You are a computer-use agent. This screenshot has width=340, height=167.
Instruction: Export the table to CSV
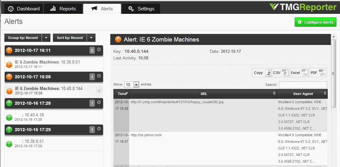tap(281, 73)
